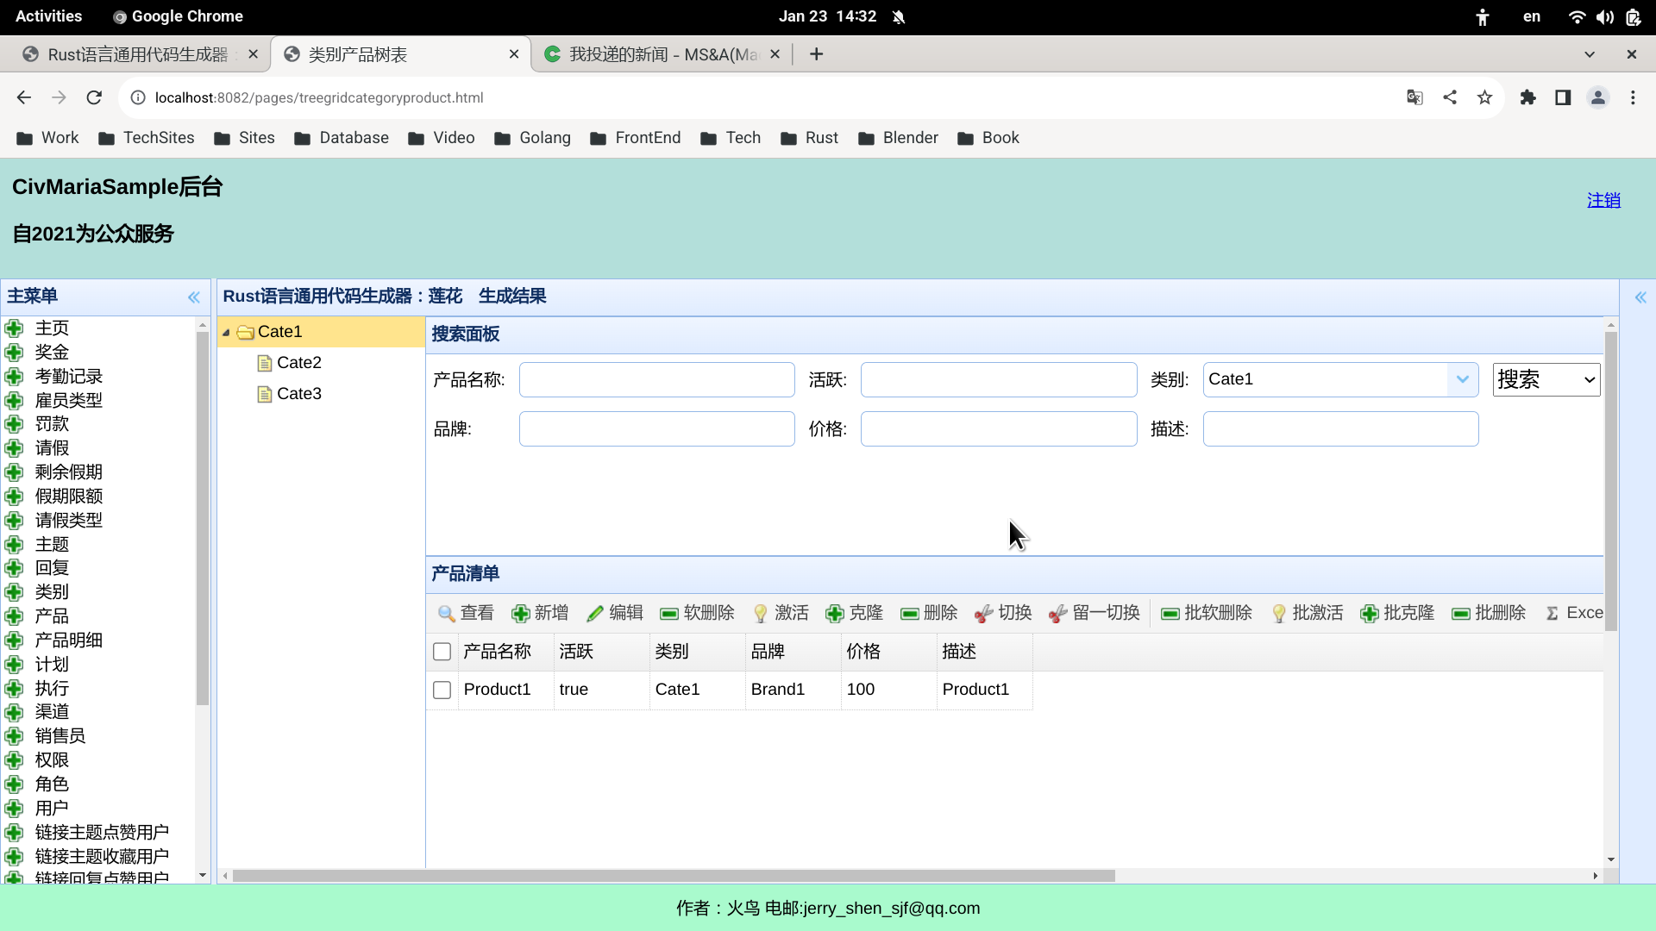Image resolution: width=1656 pixels, height=931 pixels.
Task: Click the Excel sigma export icon
Action: (1552, 613)
